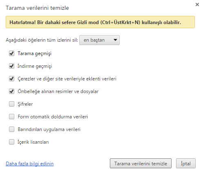Check the 'Form otomatik doldurma verileri' box
203x169 pixels.
[x=11, y=117]
